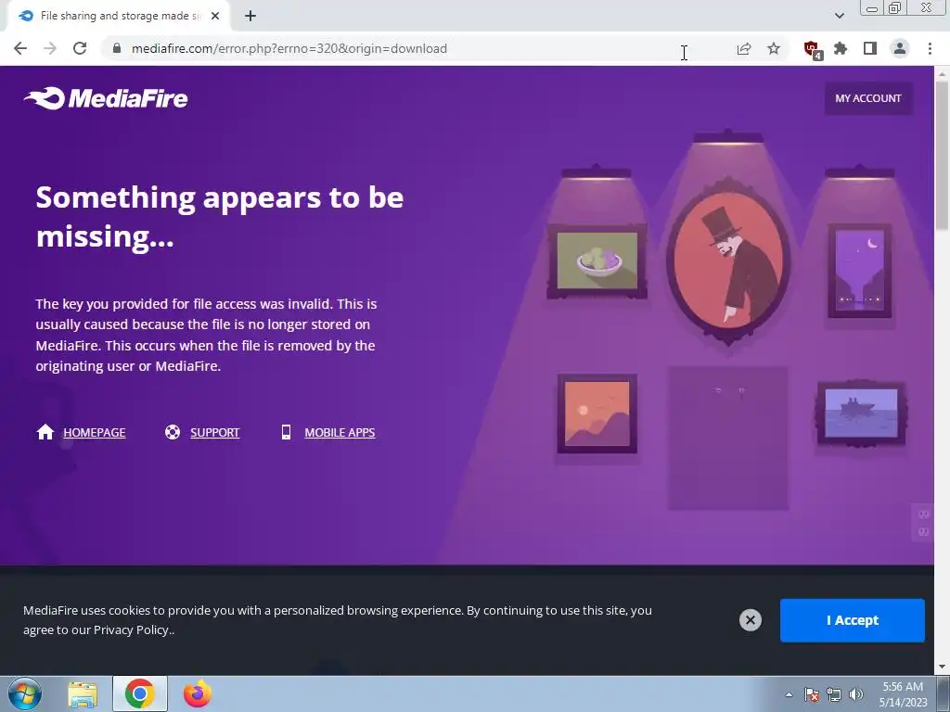Screen dimensions: 950x712
Task: Close the File sharing and storage tab
Action: (x=215, y=17)
